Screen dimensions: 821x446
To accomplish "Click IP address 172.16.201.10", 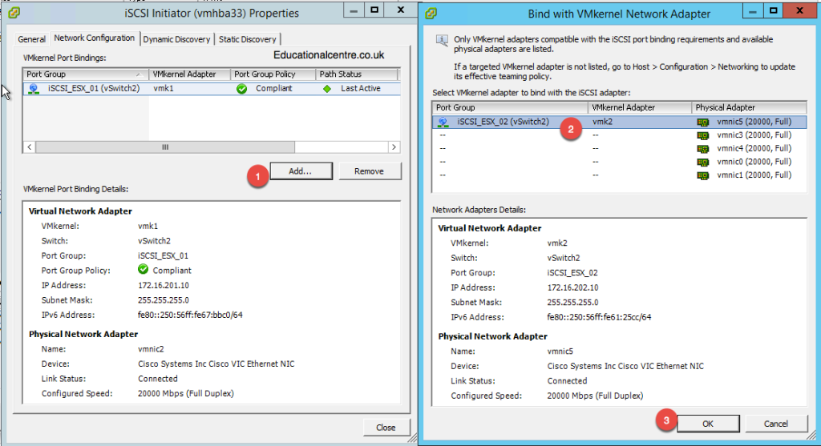I will coord(164,286).
